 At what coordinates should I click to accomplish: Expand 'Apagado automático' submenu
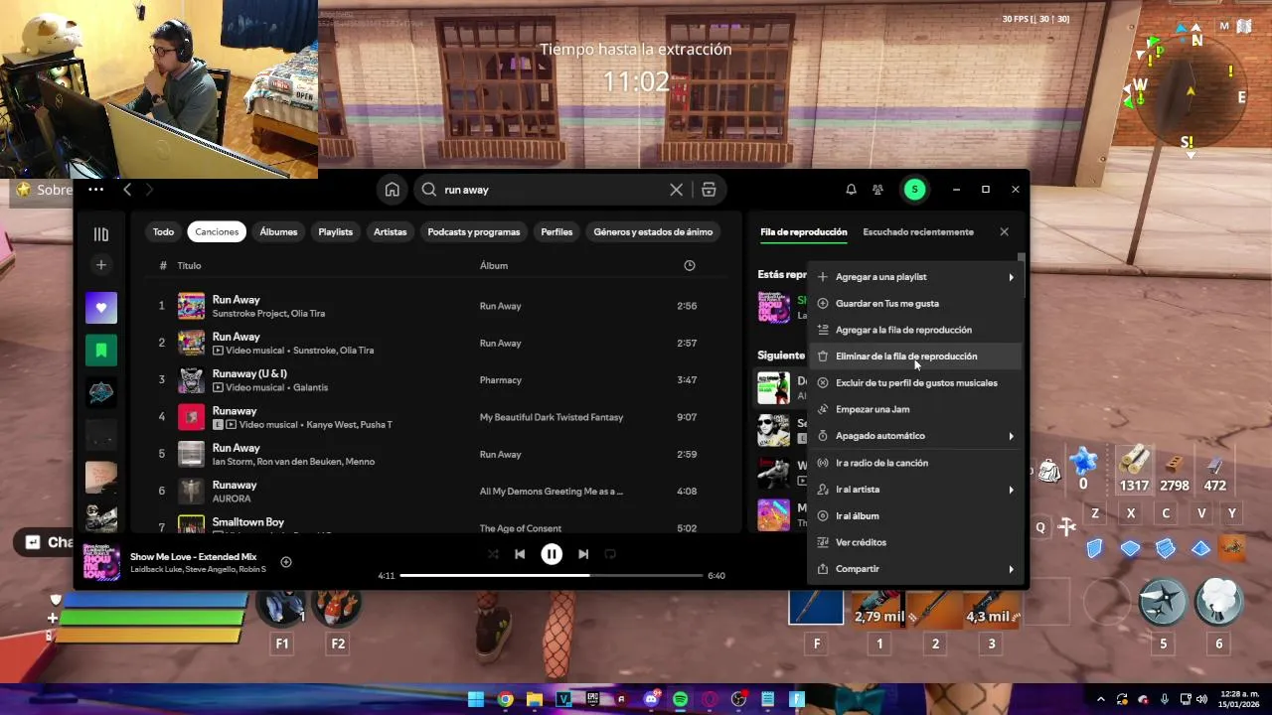click(x=916, y=436)
